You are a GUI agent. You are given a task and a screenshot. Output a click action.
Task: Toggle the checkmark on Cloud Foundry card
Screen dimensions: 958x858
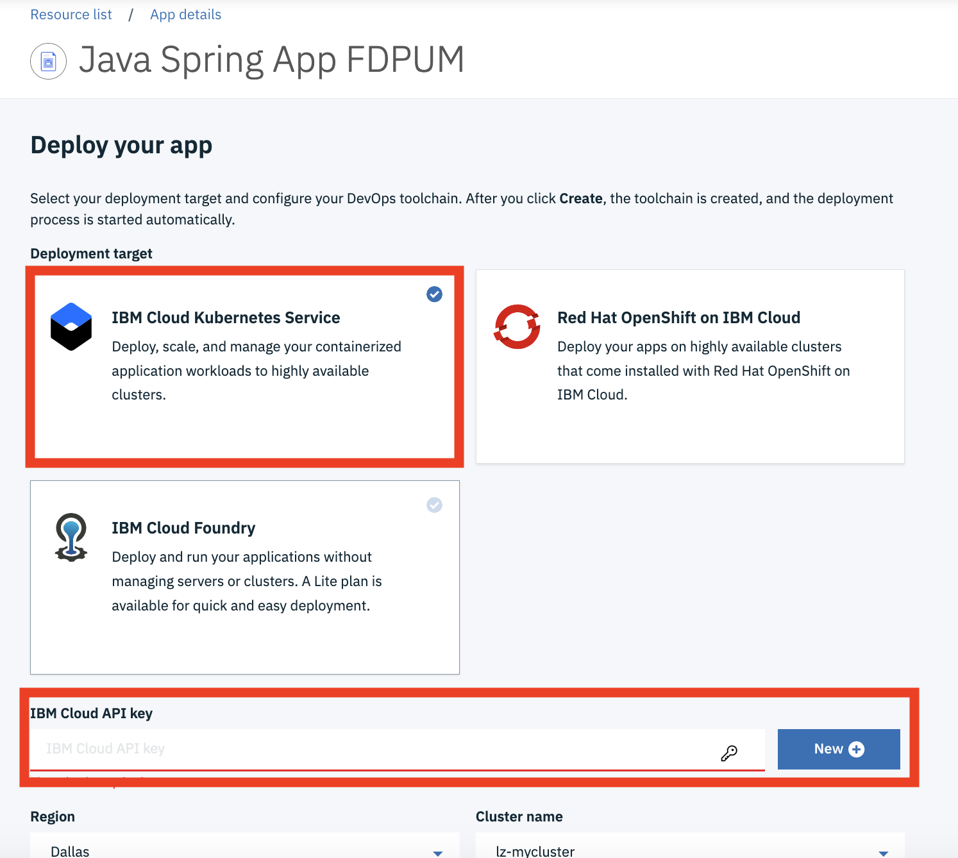point(434,505)
